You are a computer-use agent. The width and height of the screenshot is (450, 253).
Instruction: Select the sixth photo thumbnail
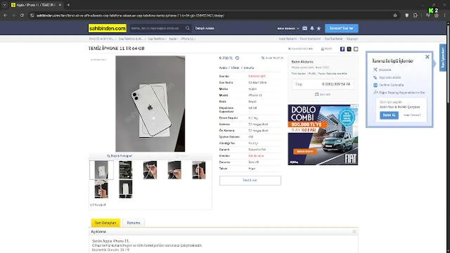click(x=101, y=189)
